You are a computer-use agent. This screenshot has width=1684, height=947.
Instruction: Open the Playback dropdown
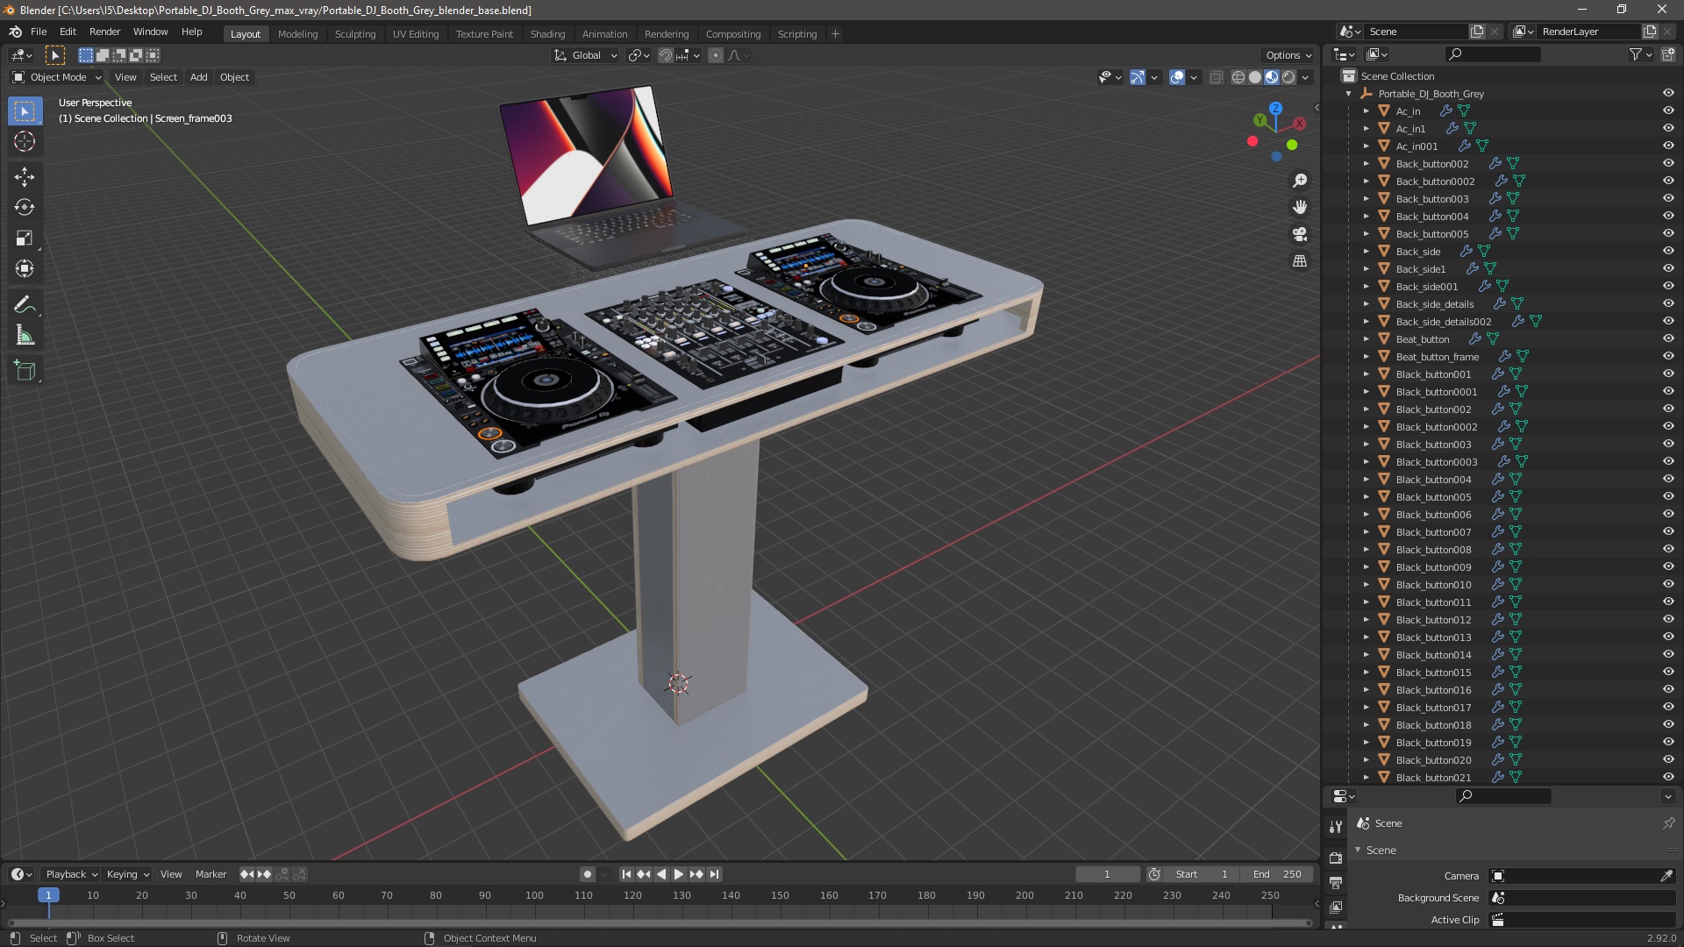(x=71, y=874)
